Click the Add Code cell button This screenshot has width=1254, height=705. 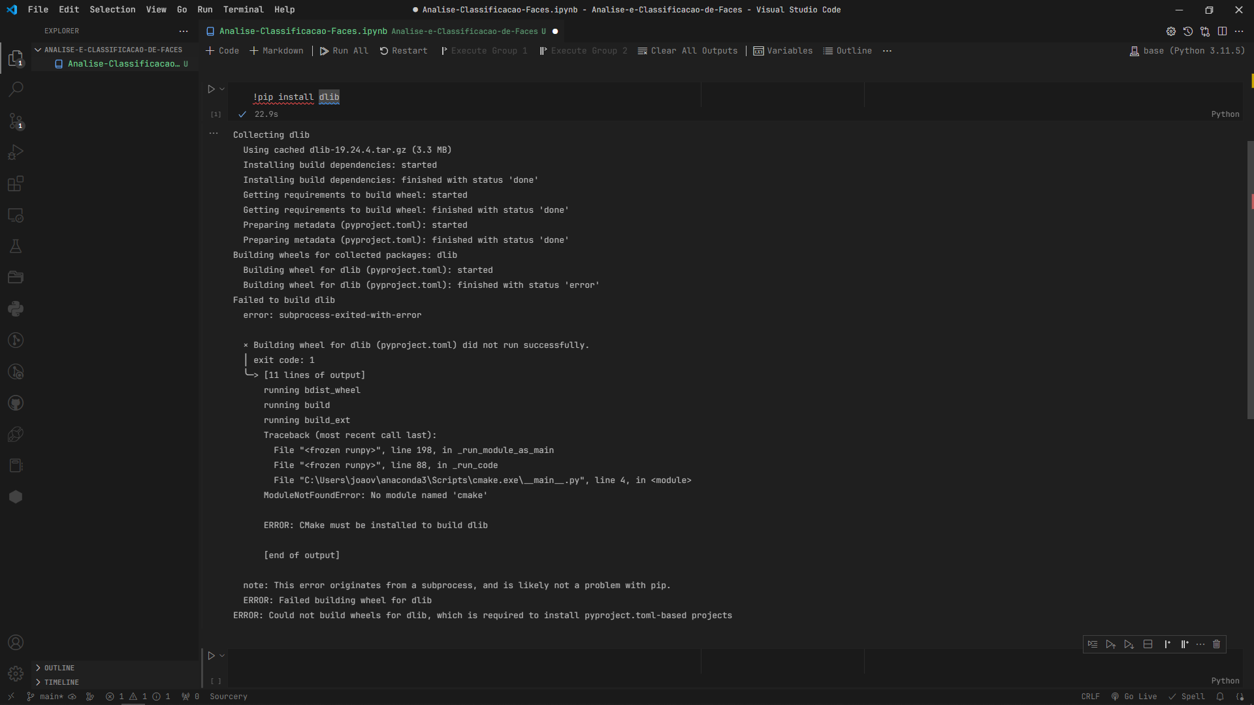click(x=222, y=50)
